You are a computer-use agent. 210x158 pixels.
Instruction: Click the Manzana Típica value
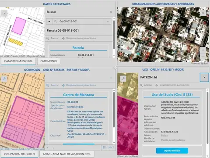click(75, 107)
